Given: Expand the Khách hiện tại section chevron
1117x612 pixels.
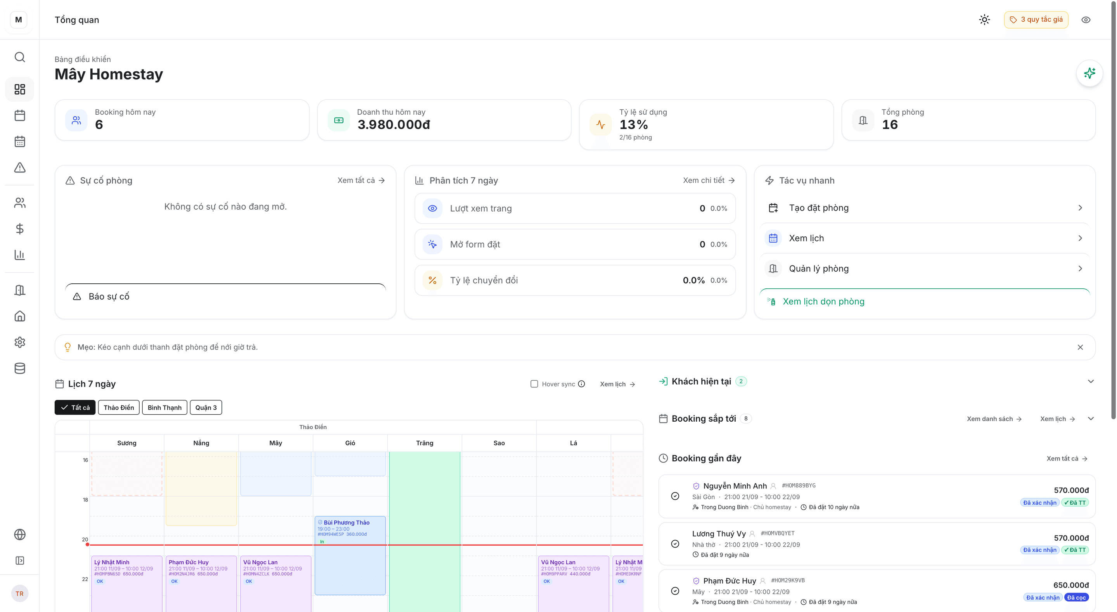Looking at the screenshot, I should (x=1091, y=381).
